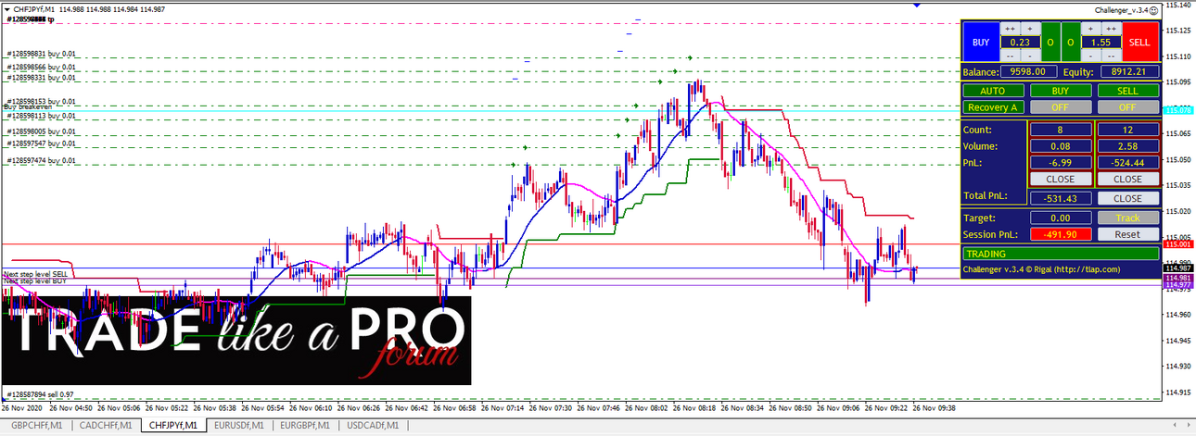The image size is (1196, 436).
Task: Click the Challenger v.3.4 © Rigal credit text
Action: pyautogui.click(x=1042, y=268)
